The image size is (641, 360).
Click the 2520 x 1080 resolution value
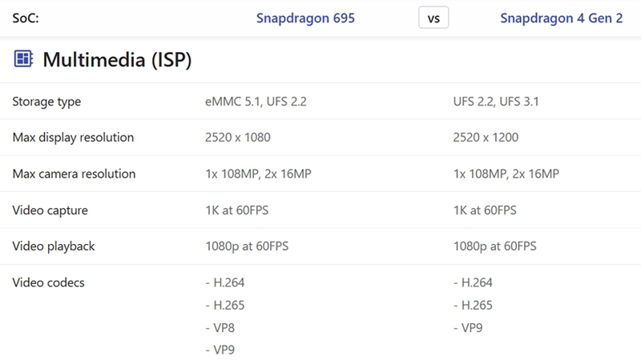pyautogui.click(x=237, y=137)
